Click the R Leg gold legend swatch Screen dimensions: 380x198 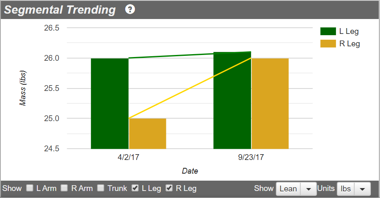[x=328, y=43]
